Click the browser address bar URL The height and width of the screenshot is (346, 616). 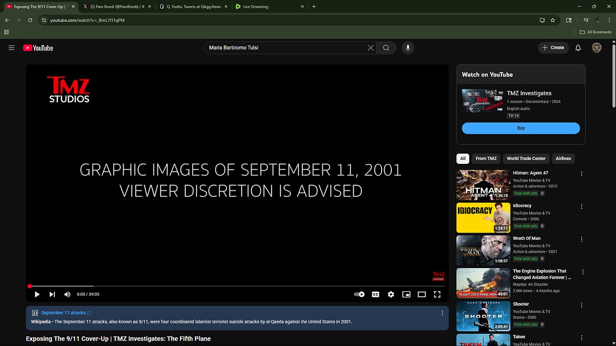[88, 20]
